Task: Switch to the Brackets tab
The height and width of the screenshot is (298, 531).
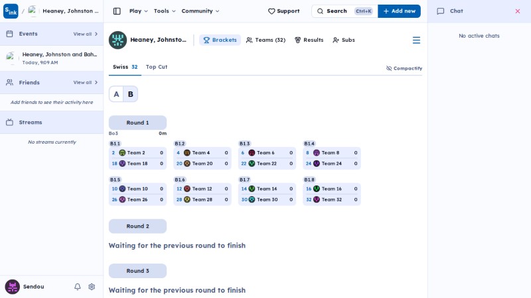Action: 220,40
